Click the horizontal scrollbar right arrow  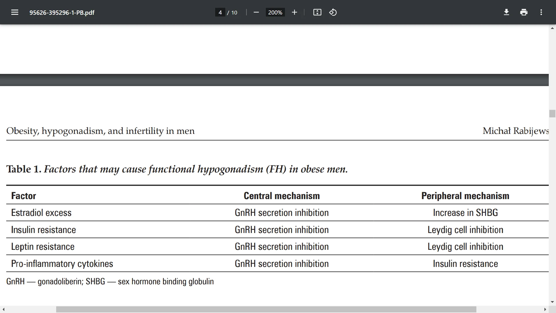(545, 310)
